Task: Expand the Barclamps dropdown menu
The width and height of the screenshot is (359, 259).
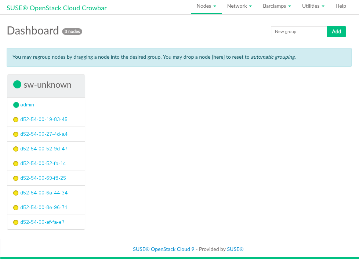Action: (x=277, y=6)
